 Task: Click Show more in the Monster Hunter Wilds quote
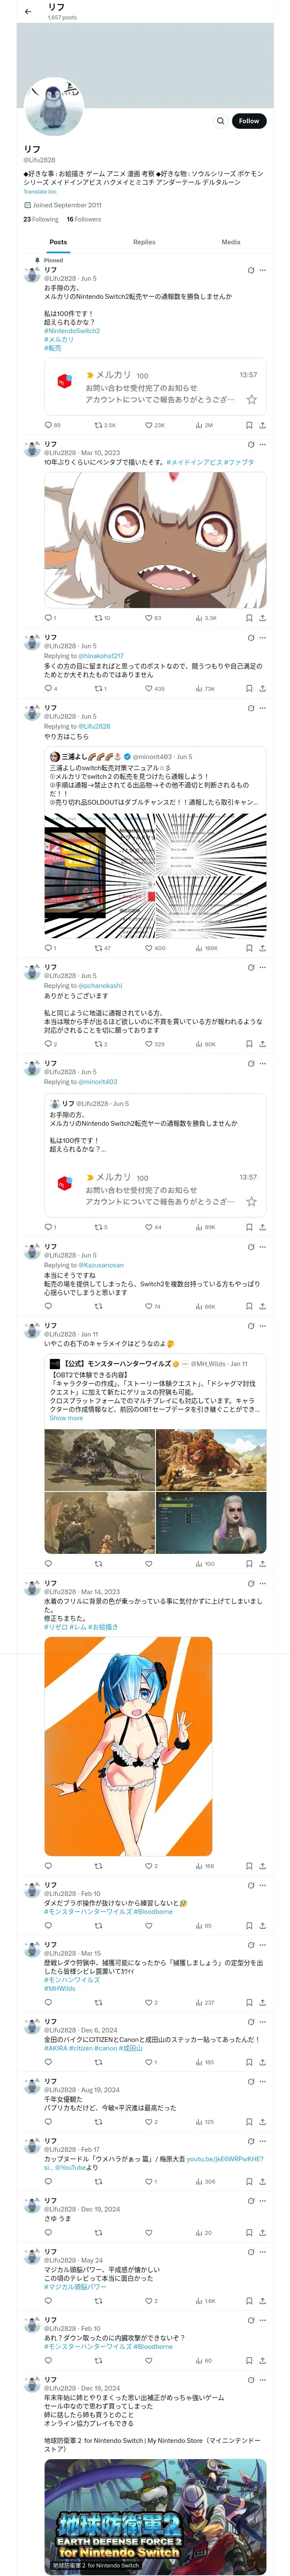(66, 1418)
